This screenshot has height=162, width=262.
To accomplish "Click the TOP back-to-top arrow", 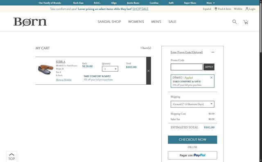I will pyautogui.click(x=11, y=157).
